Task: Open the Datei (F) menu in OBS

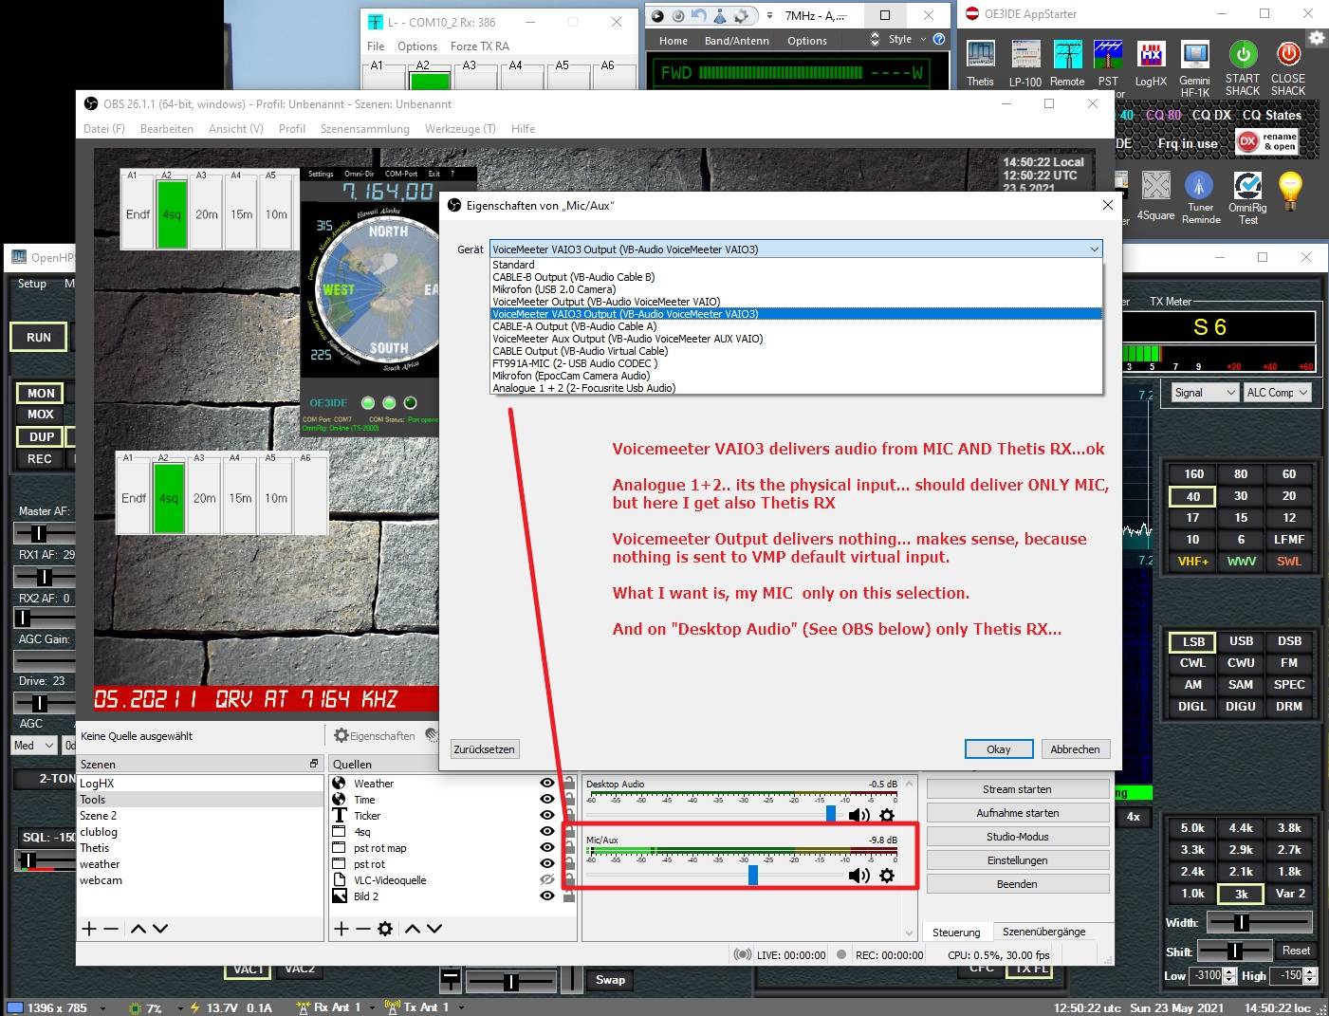Action: pos(104,129)
